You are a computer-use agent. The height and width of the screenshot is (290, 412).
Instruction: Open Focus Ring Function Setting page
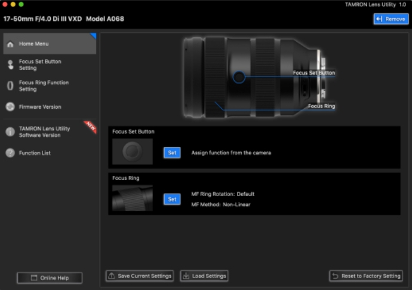coord(44,86)
